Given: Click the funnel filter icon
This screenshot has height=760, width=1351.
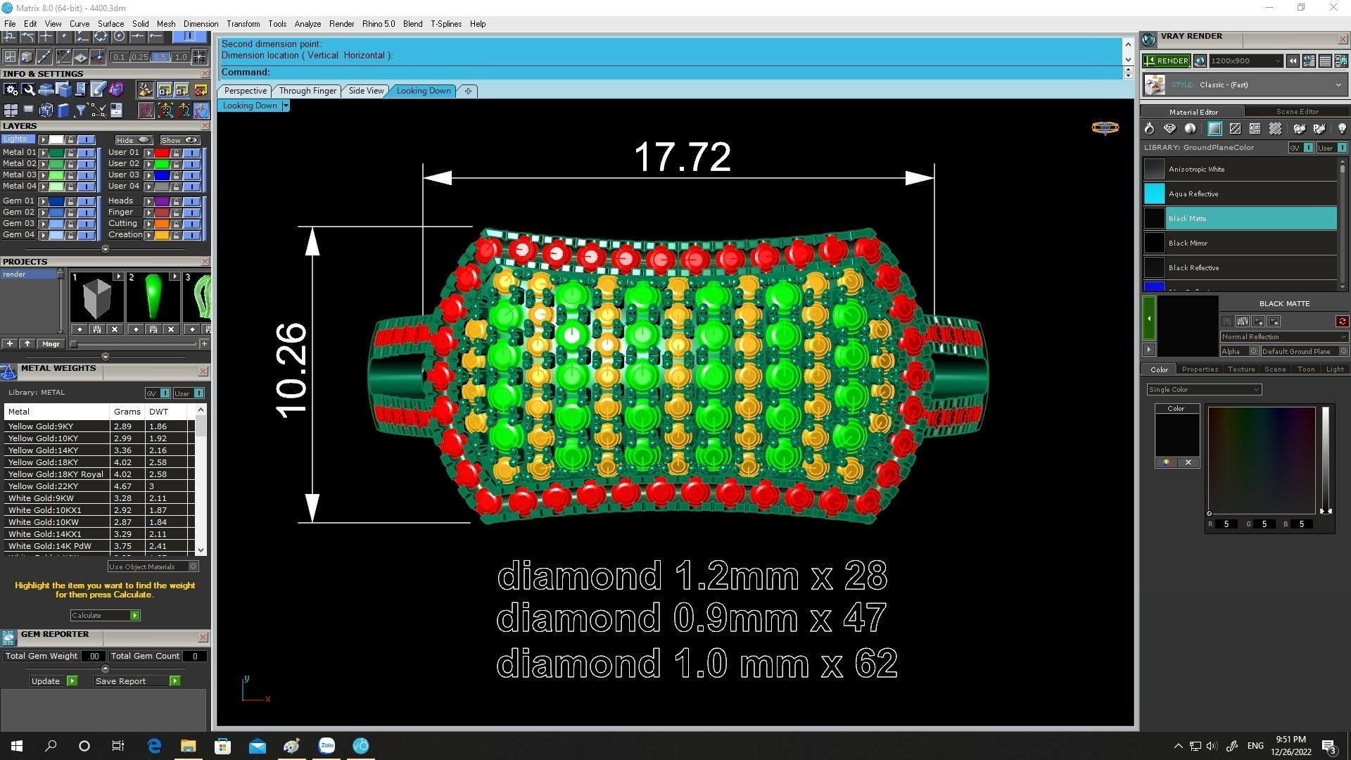Looking at the screenshot, I should (x=80, y=110).
